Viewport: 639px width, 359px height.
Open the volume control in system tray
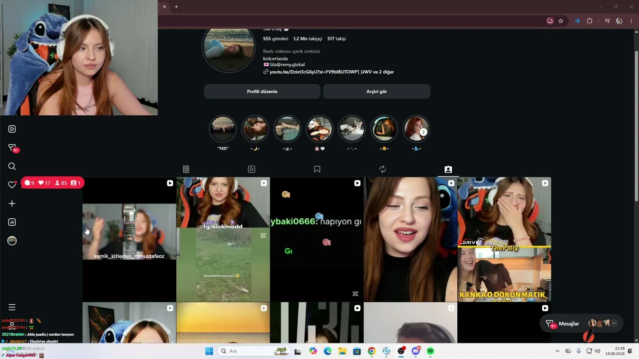tap(598, 351)
